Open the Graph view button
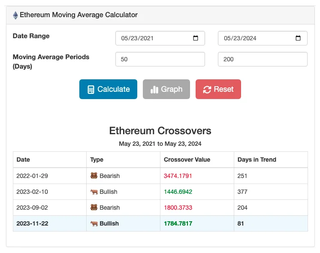Screen dimensions: 320x253 (x=166, y=89)
